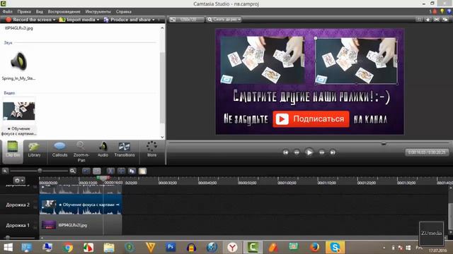Screen dimensions: 453x254
Task: Open Skype from the taskbar
Action: 335,248
